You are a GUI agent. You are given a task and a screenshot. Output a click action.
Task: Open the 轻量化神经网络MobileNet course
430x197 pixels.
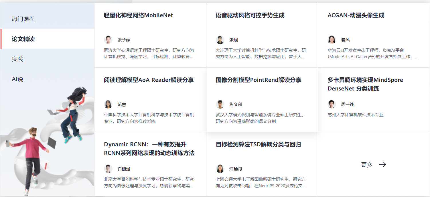(x=138, y=15)
